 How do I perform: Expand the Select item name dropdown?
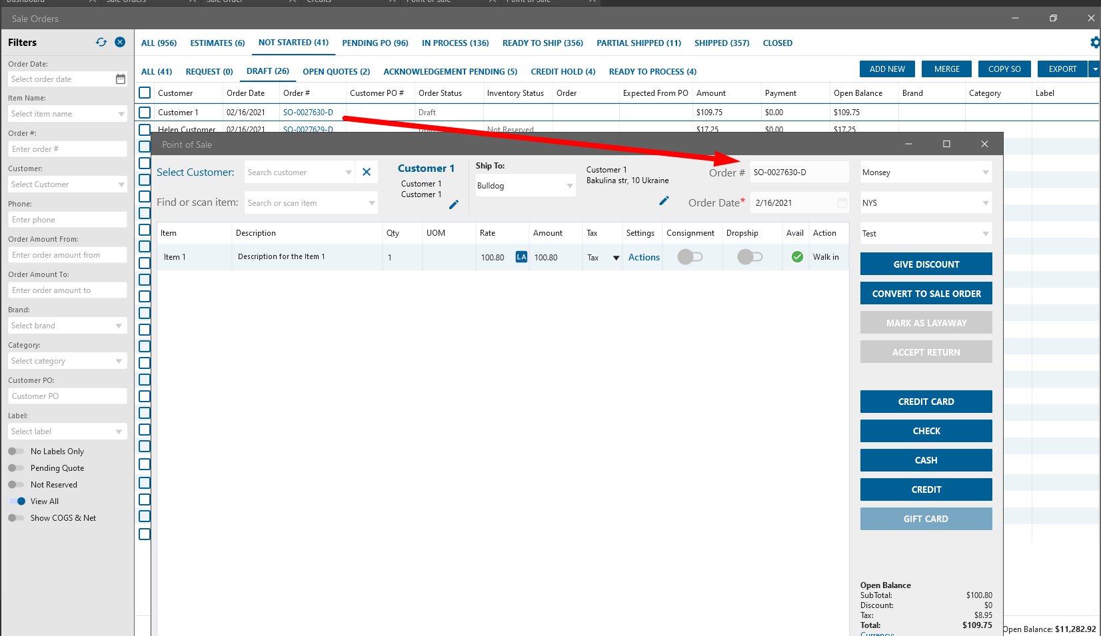point(121,114)
